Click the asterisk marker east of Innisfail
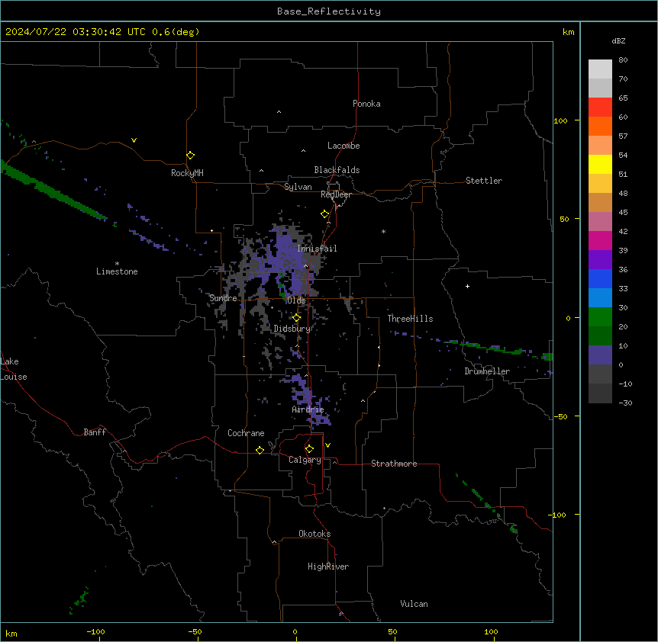 383,231
